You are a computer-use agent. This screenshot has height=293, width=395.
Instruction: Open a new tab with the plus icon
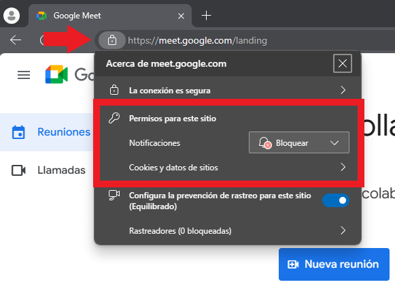(x=206, y=16)
